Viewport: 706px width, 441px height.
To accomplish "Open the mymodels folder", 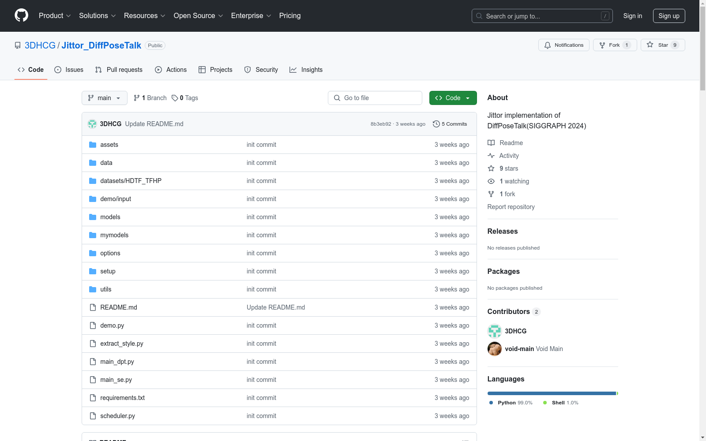I will (114, 235).
